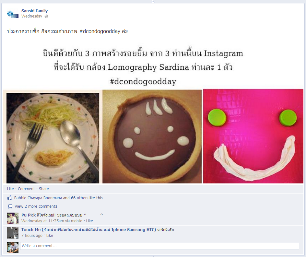Open Bubble Chayapa Boonmana's profile
Screen dimensions: 306x257
click(38, 198)
